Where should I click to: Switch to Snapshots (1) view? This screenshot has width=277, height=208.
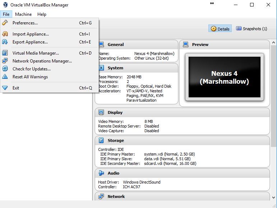[x=251, y=29]
